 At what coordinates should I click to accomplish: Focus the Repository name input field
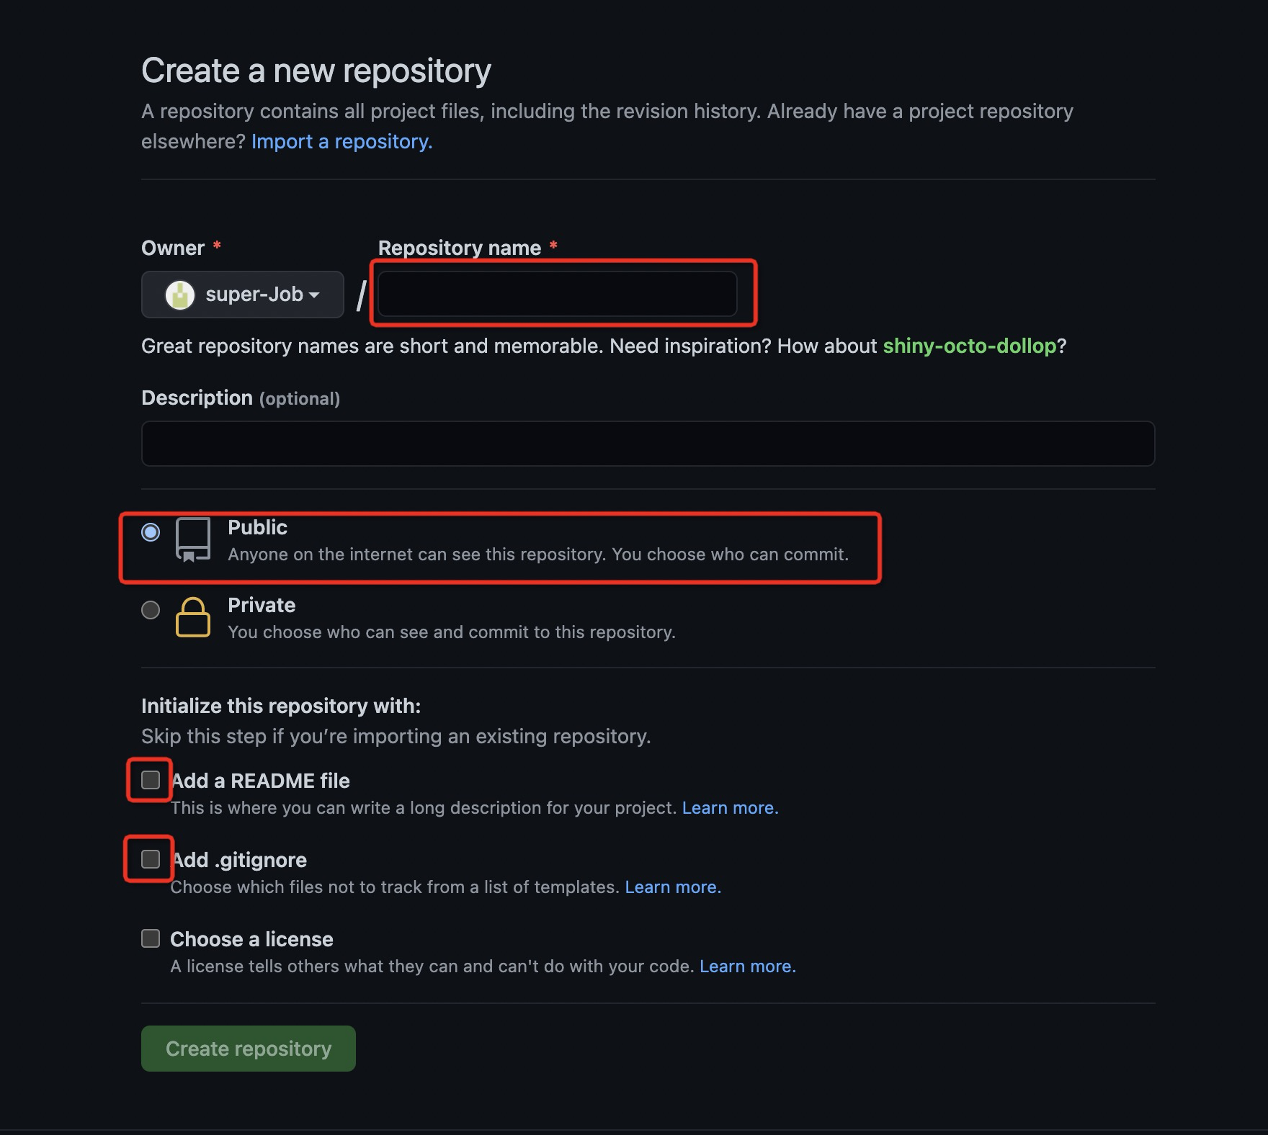[558, 294]
